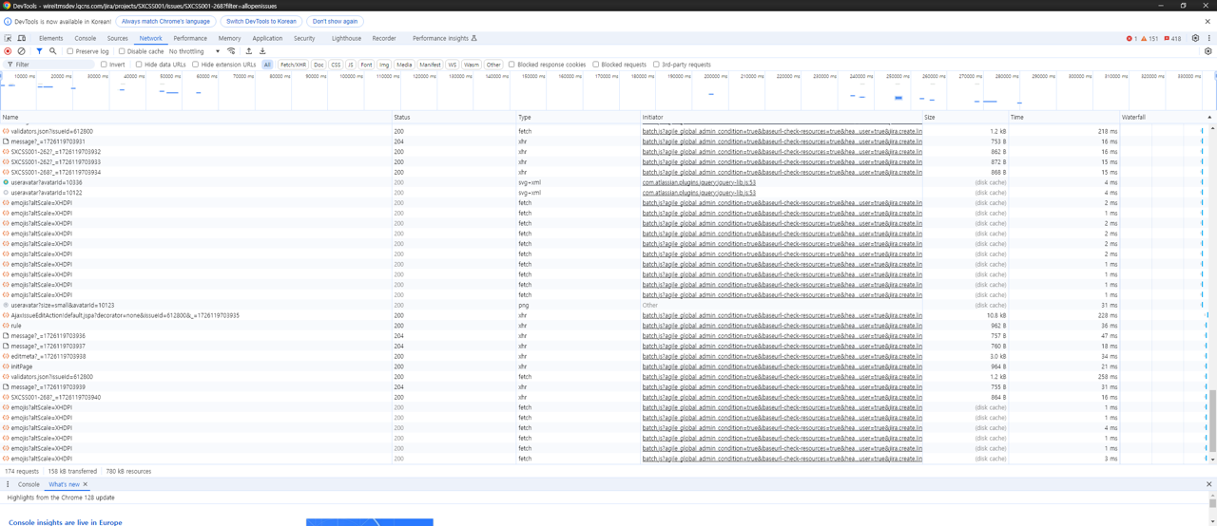Open Network panel settings gear

click(x=1208, y=51)
